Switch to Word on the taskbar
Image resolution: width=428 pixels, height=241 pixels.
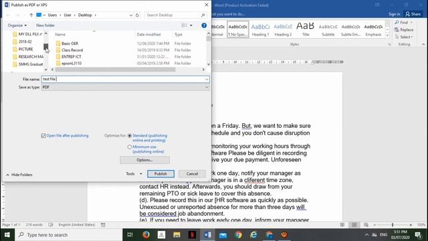point(207,235)
